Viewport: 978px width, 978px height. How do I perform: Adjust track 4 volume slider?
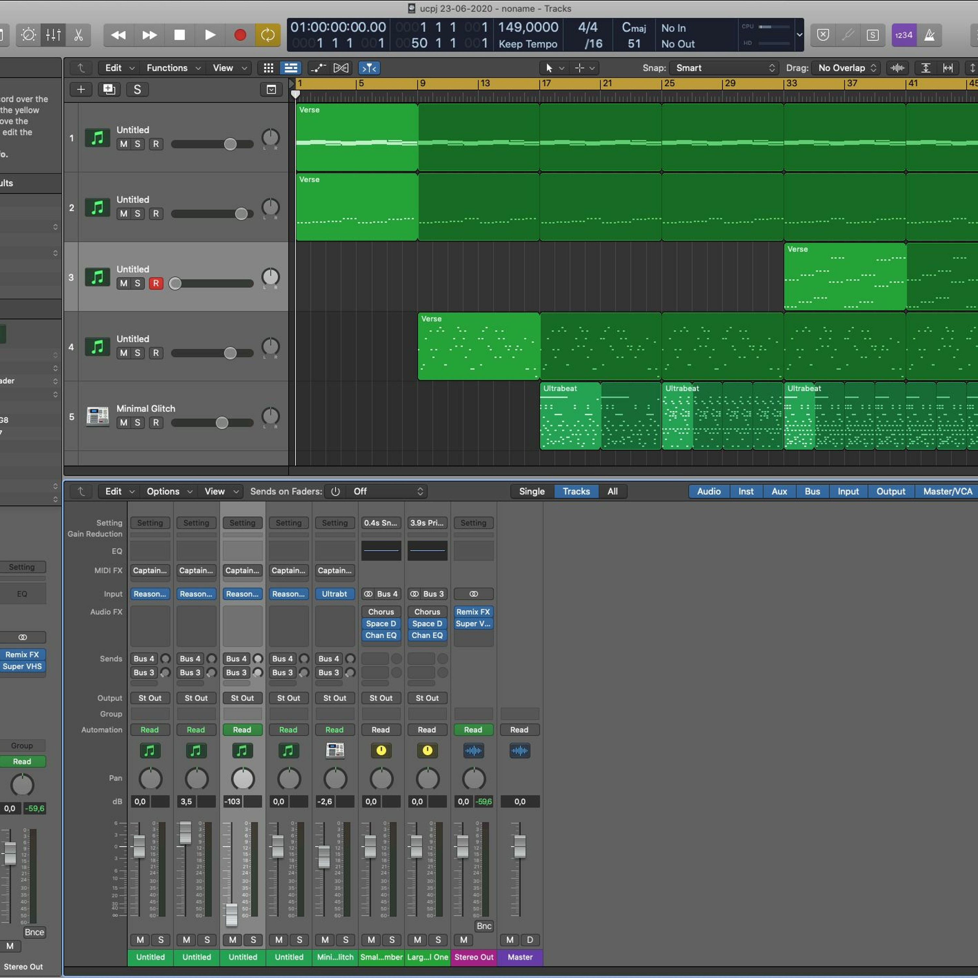(230, 353)
